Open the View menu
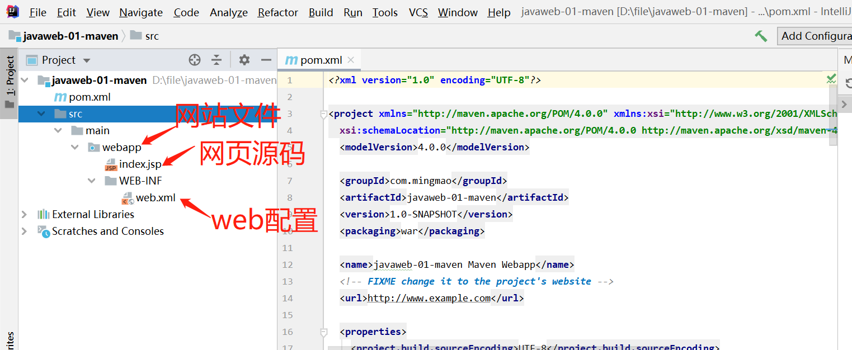This screenshot has height=350, width=852. 98,12
